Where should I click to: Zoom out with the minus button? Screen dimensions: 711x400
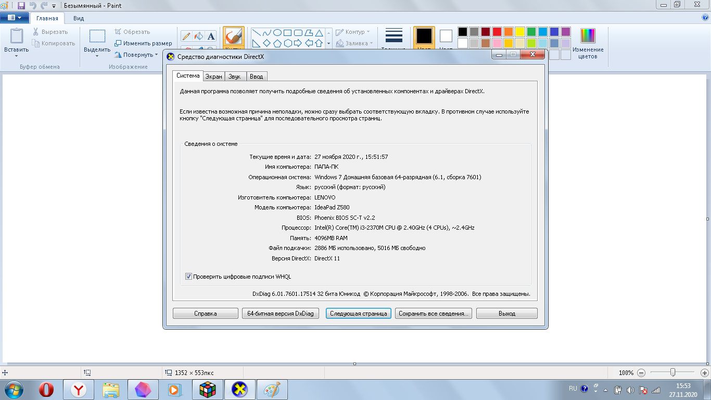coord(641,373)
